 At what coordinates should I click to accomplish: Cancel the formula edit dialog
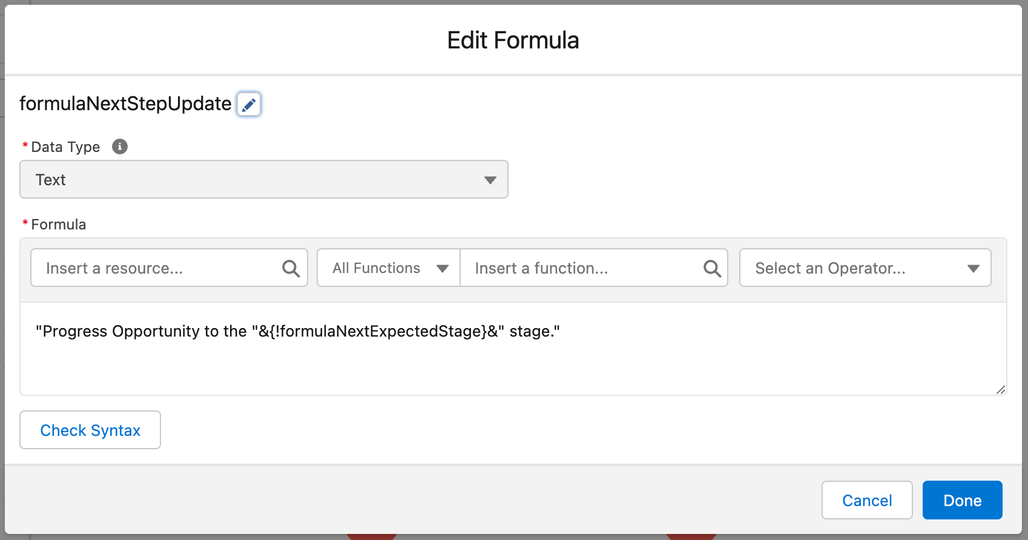pos(867,500)
